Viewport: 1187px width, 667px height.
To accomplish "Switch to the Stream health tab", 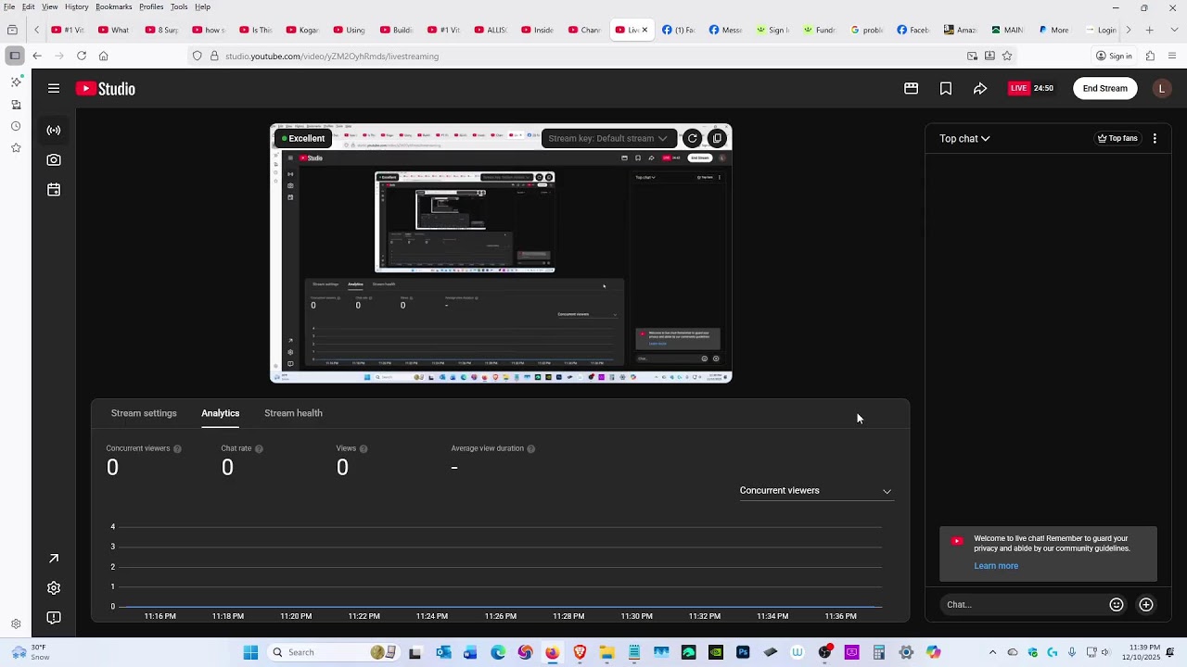I will 293,413.
